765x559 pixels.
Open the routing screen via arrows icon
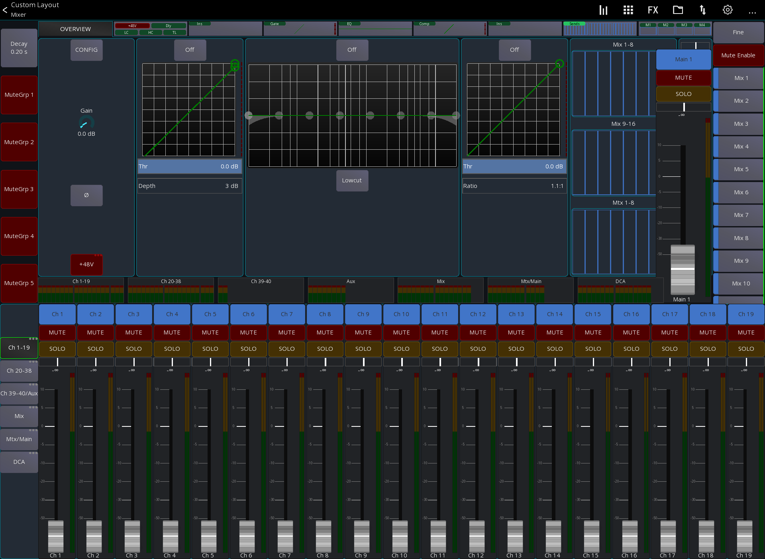(x=702, y=10)
